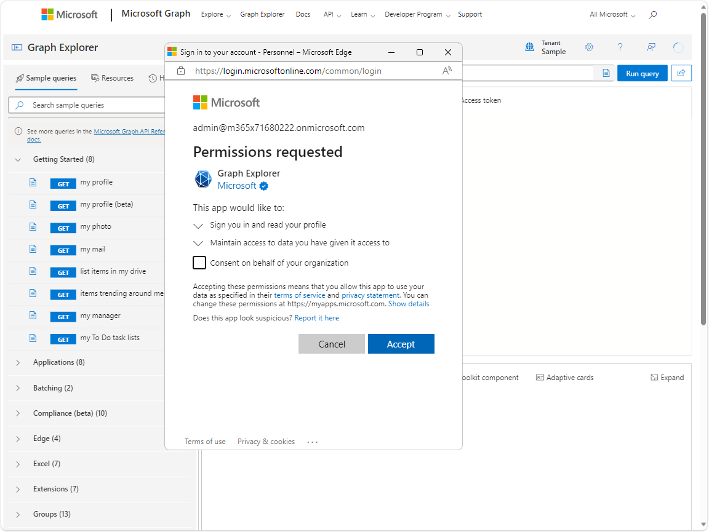The height and width of the screenshot is (532, 709).
Task: Click the Show details link
Action: click(409, 304)
